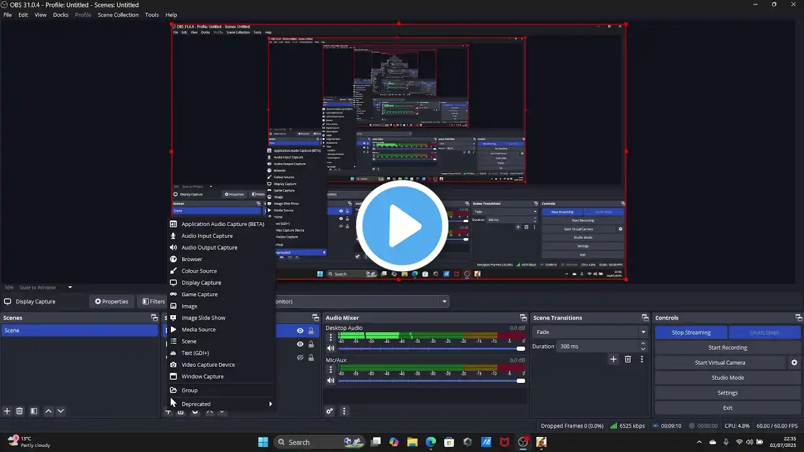Mute Mic/Aux with speaker icon
Screen dimensions: 804x452
click(x=331, y=380)
